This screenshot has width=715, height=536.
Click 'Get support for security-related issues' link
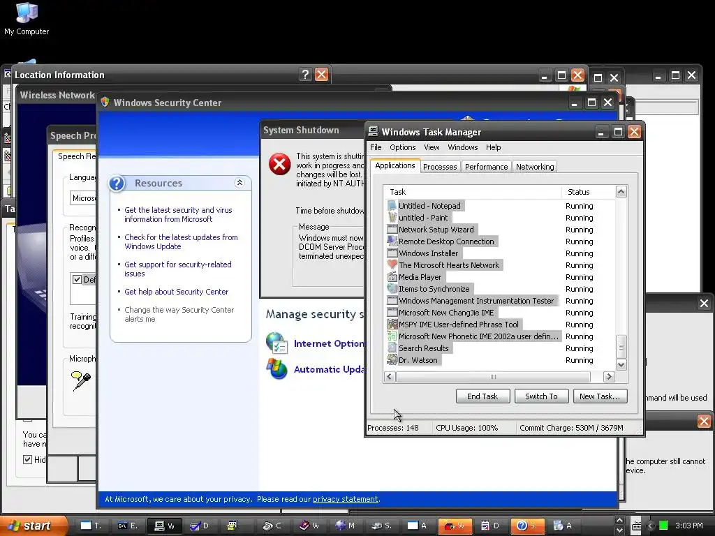pyautogui.click(x=178, y=269)
